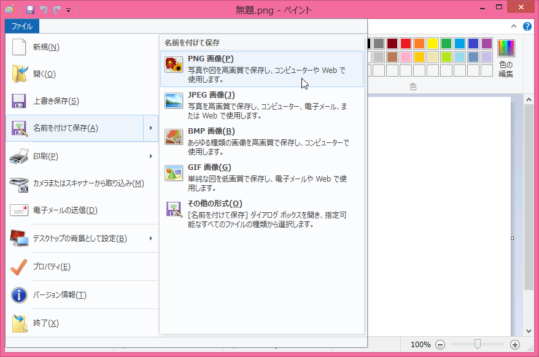
Task: Open プロパティ(E) from the file menu
Action: pyautogui.click(x=82, y=267)
